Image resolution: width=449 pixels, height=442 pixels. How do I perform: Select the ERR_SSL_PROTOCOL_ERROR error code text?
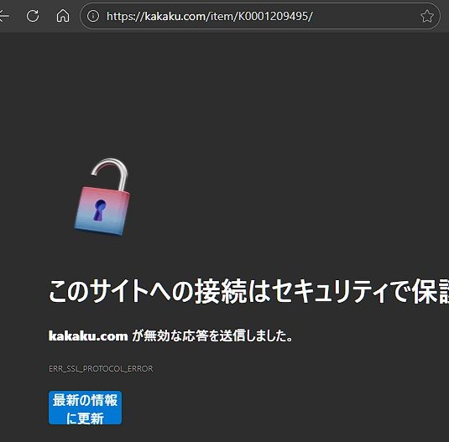101,369
